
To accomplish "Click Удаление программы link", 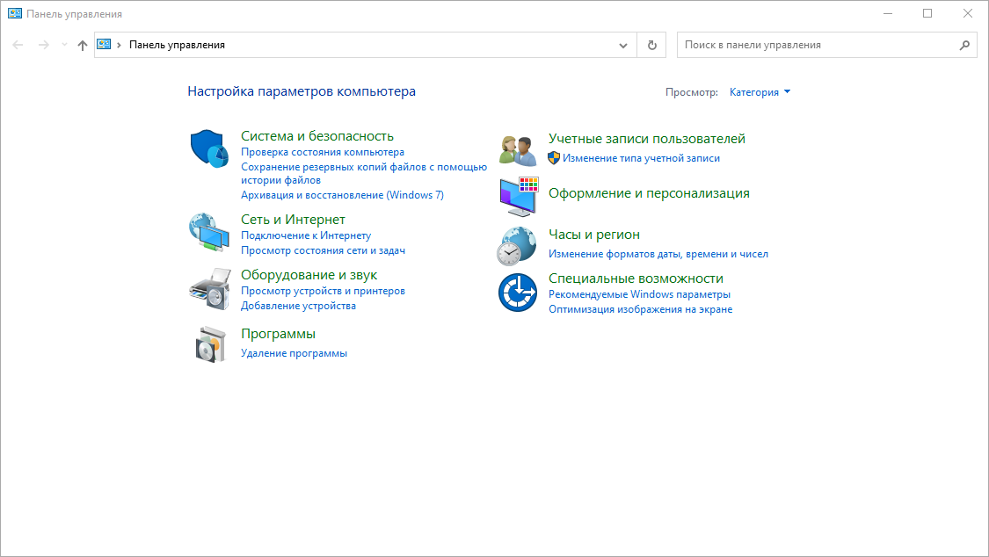I will coord(294,353).
